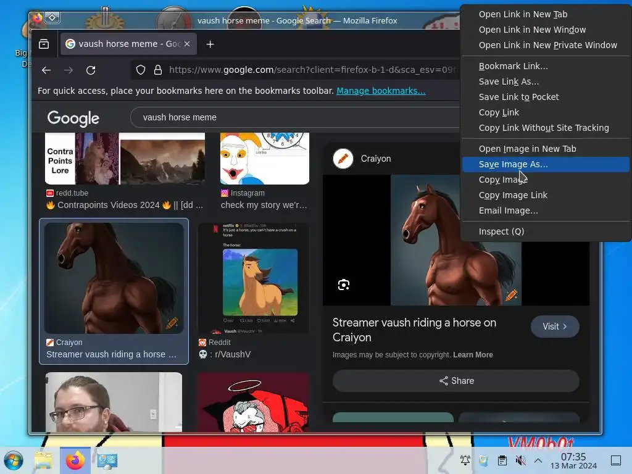
Task: Choose Copy Link in context menu
Action: pos(546,112)
